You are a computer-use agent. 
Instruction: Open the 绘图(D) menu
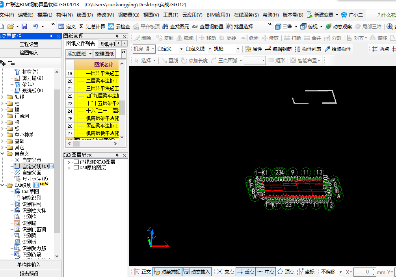click(85, 15)
